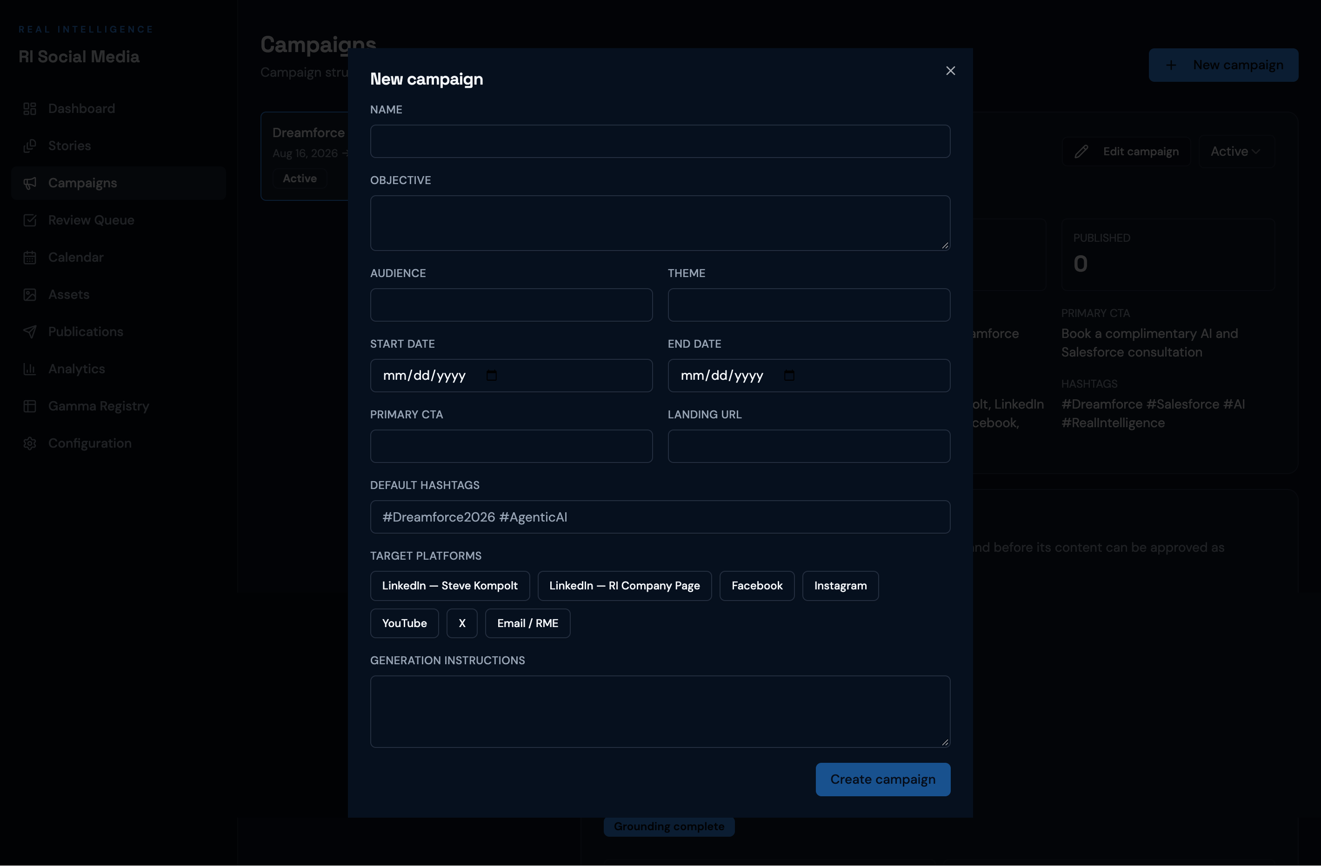1321x866 pixels.
Task: Click the Analytics bar chart icon
Action: click(x=30, y=369)
